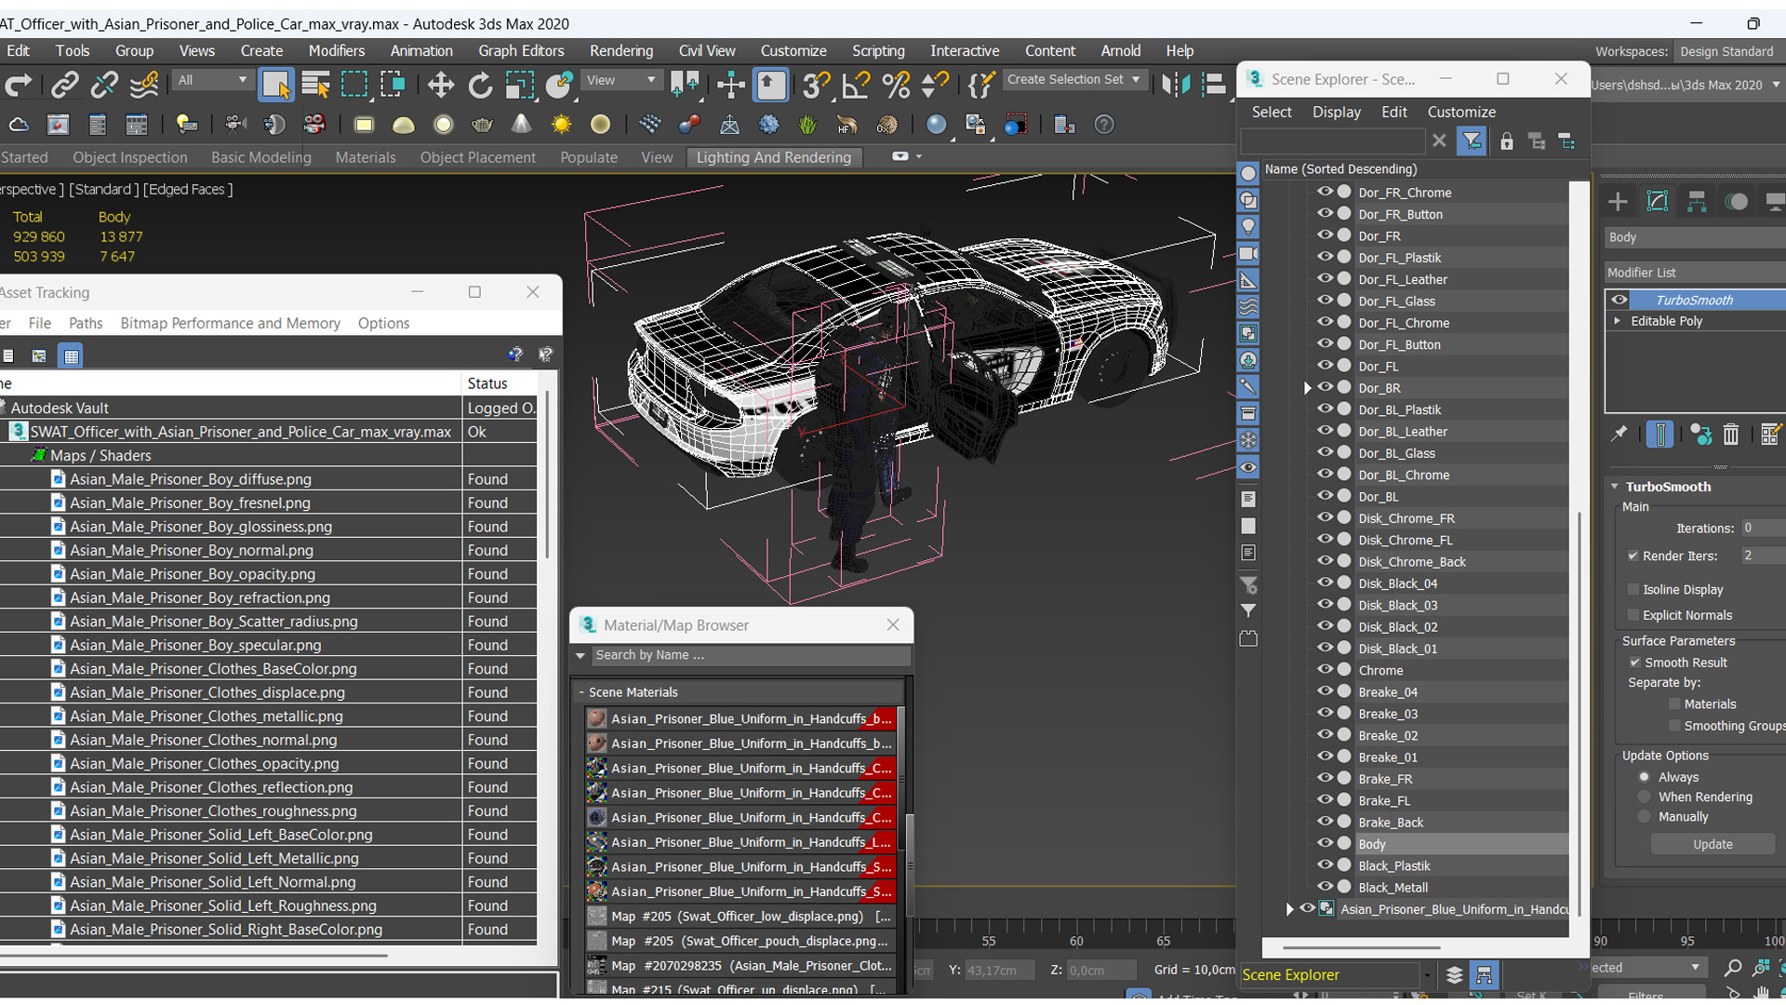Open Scene Explorer Customize menu
The height and width of the screenshot is (1005, 1786).
[1461, 112]
